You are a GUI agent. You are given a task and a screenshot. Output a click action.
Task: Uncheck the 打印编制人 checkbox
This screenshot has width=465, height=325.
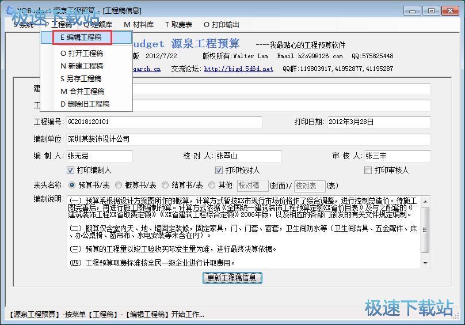coord(71,171)
